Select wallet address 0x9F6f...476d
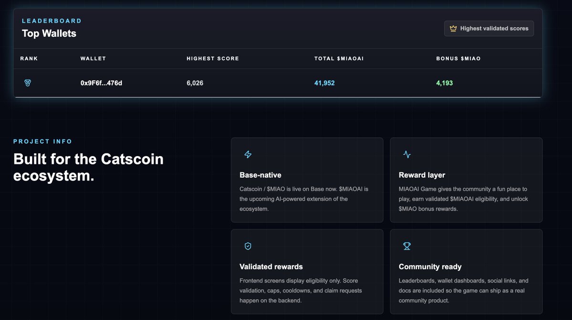Viewport: 572px width, 320px height. (x=102, y=83)
